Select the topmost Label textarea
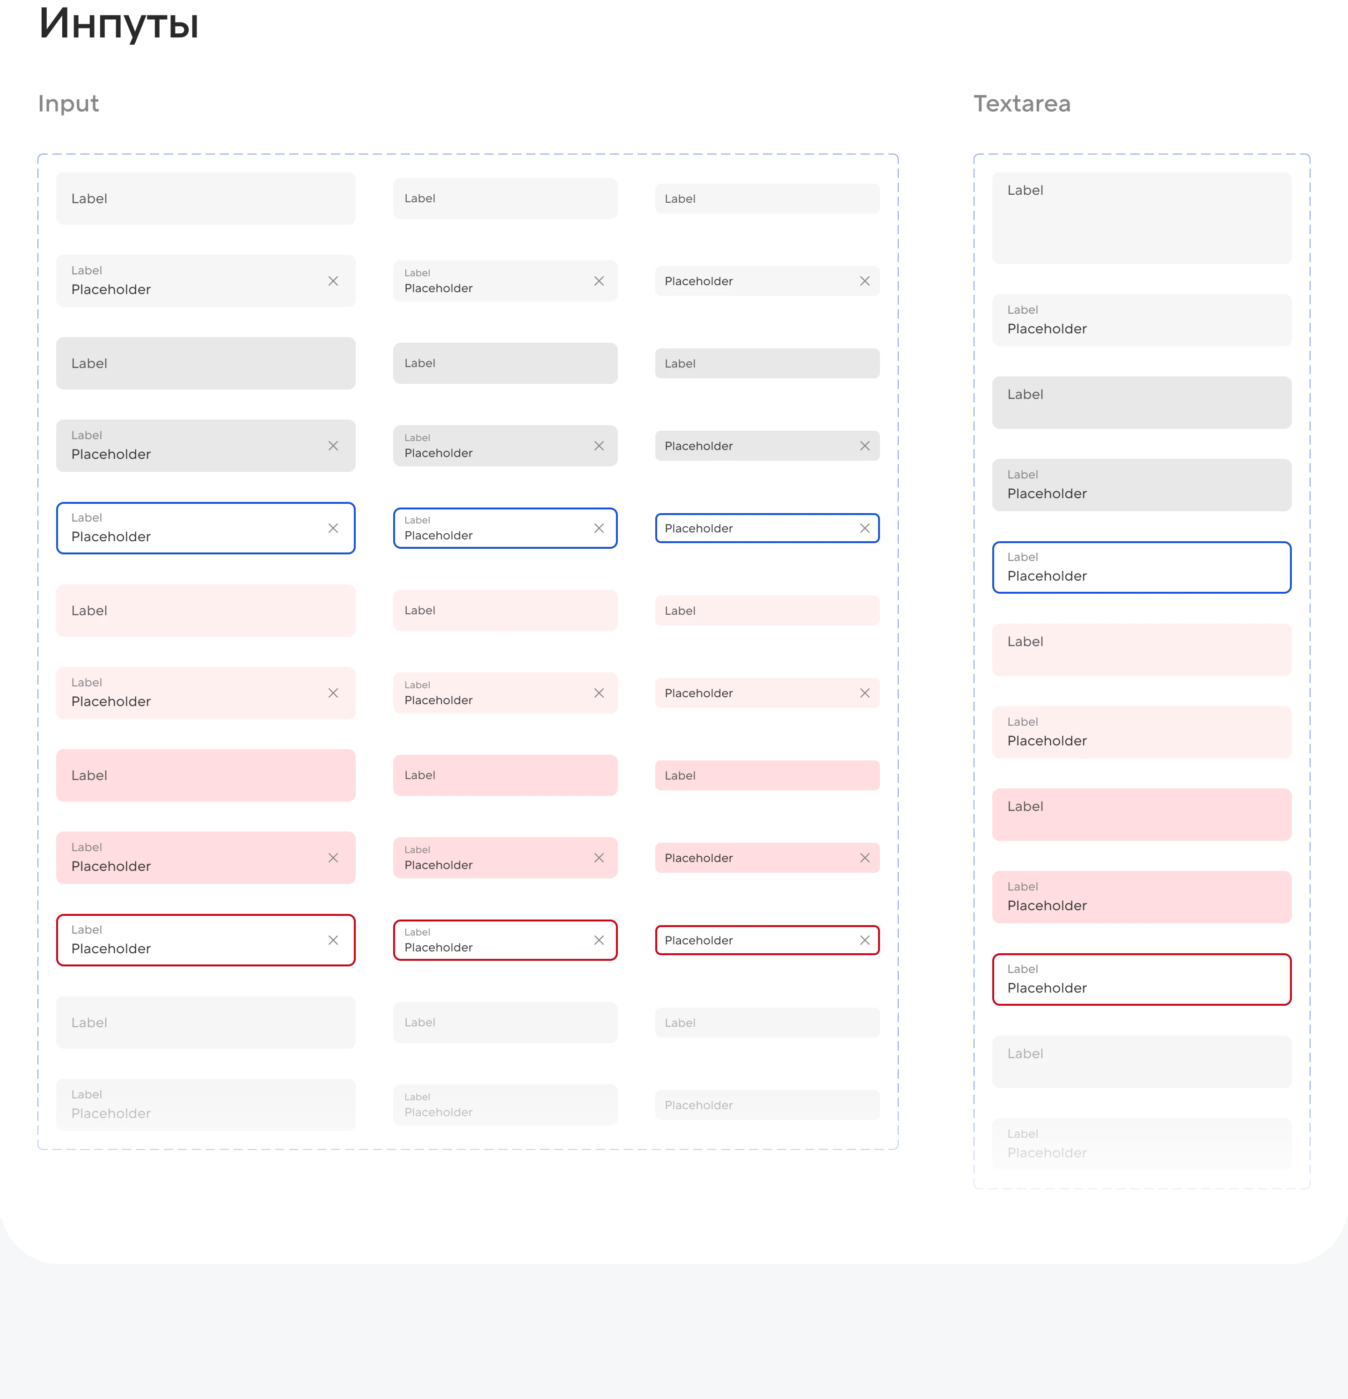 pyautogui.click(x=1140, y=218)
